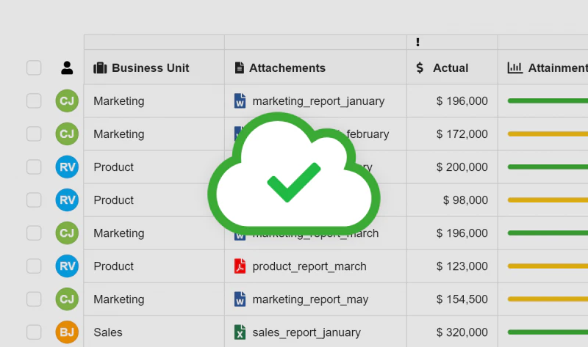Screen dimensions: 588x347
Task: Select the Sales business unit cell
Action: 154,332
